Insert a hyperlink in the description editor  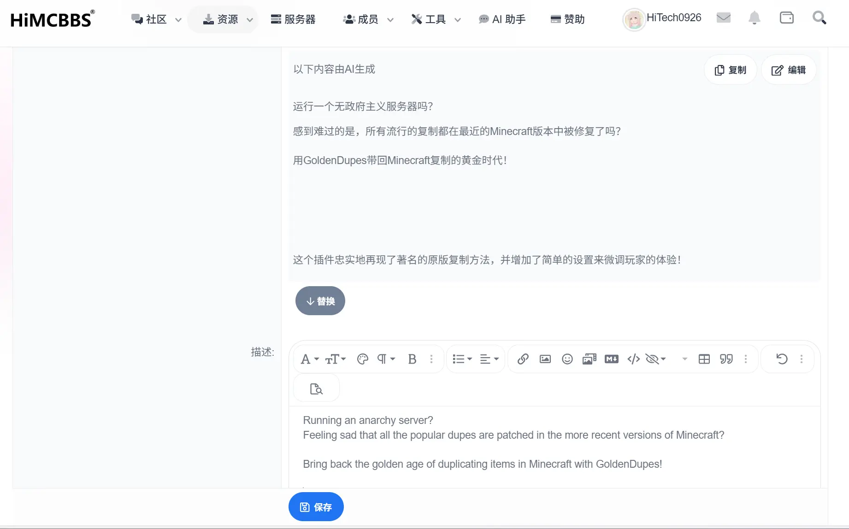click(523, 359)
